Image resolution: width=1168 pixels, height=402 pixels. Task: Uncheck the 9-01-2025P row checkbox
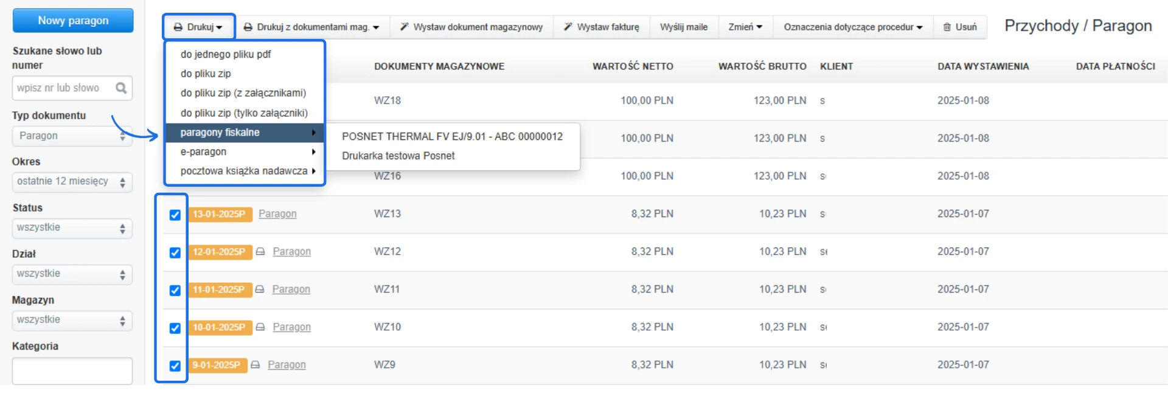click(175, 366)
